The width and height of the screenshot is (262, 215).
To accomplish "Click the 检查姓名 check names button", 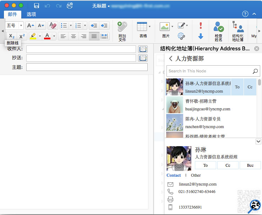I will coord(219,31).
